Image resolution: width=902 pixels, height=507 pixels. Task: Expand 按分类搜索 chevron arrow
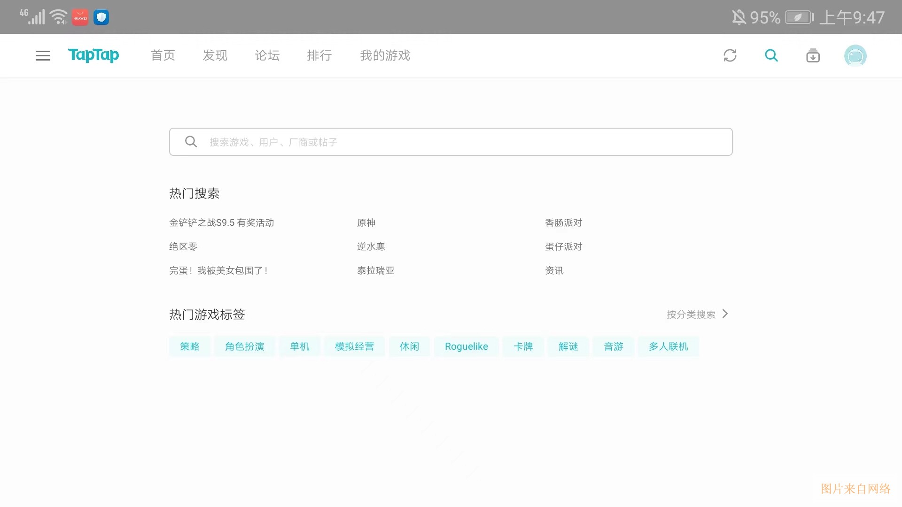pyautogui.click(x=725, y=314)
